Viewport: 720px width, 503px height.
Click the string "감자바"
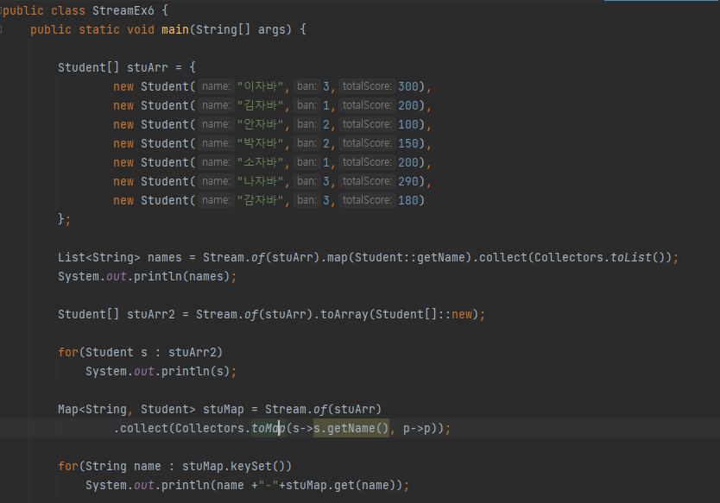[x=261, y=200]
